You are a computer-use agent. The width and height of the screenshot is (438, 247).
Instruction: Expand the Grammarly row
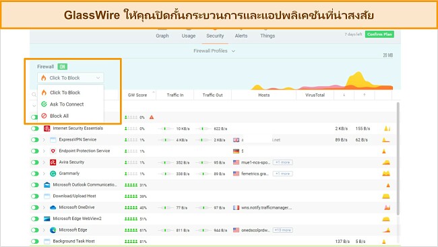44,174
